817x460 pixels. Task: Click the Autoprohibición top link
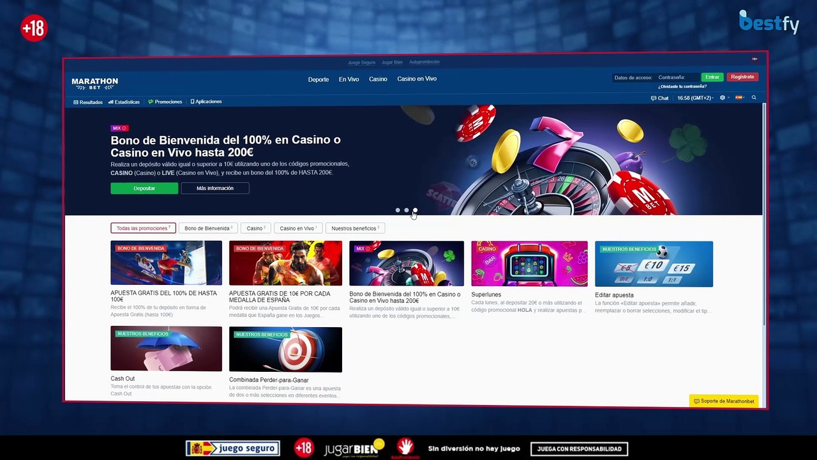424,62
